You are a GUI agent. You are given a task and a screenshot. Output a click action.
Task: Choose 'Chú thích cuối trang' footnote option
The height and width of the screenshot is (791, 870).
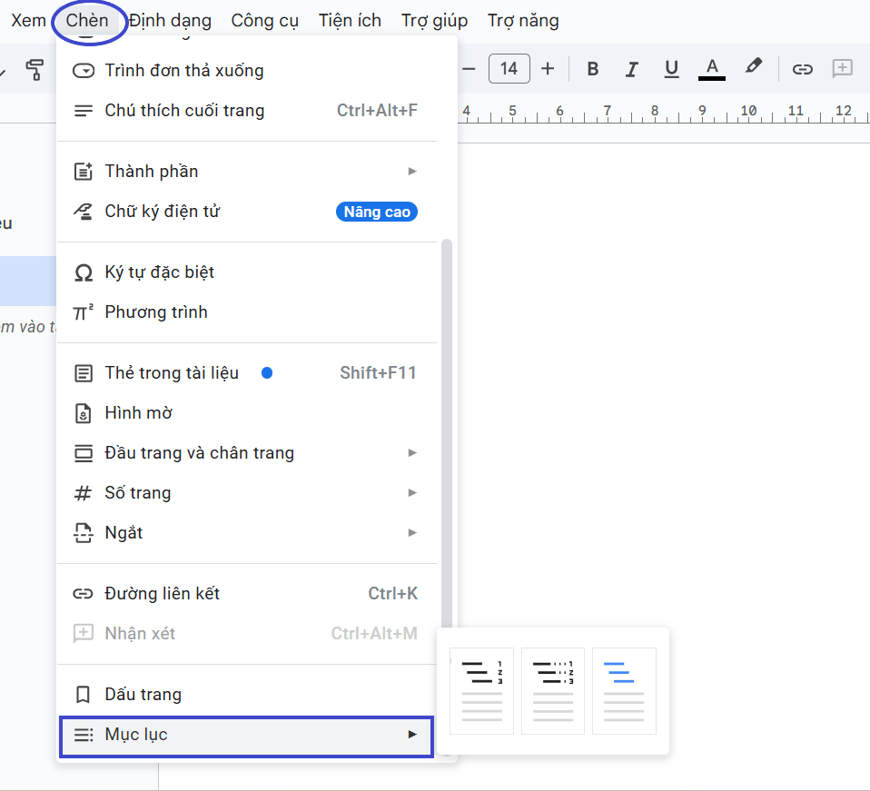(186, 110)
